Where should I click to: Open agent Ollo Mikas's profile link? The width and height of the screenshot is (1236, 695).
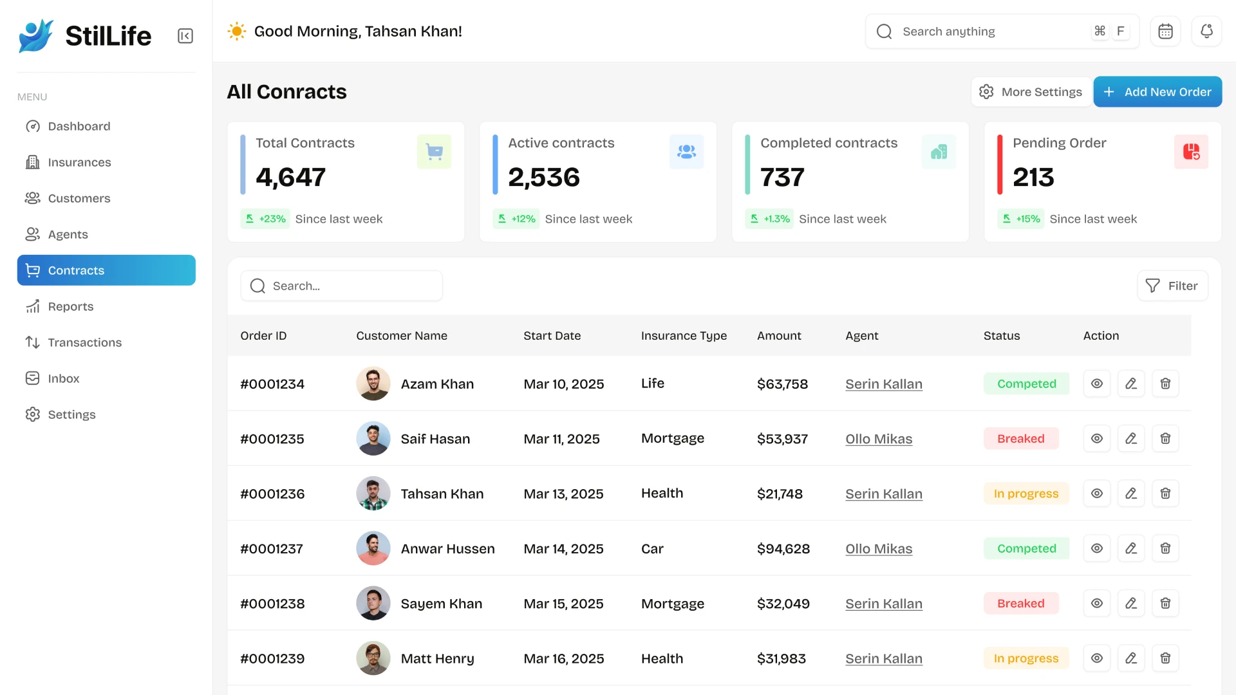(x=879, y=438)
